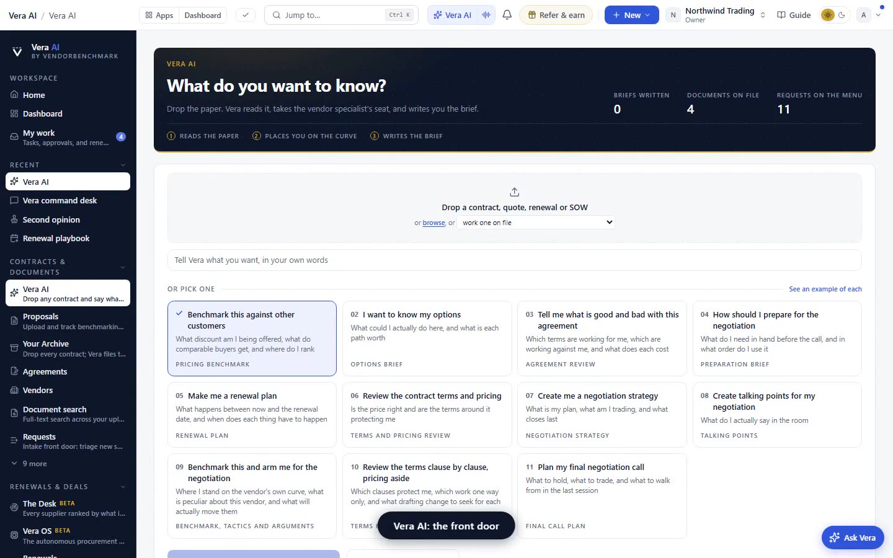Go to Home in sidebar
This screenshot has width=893, height=558.
point(68,95)
